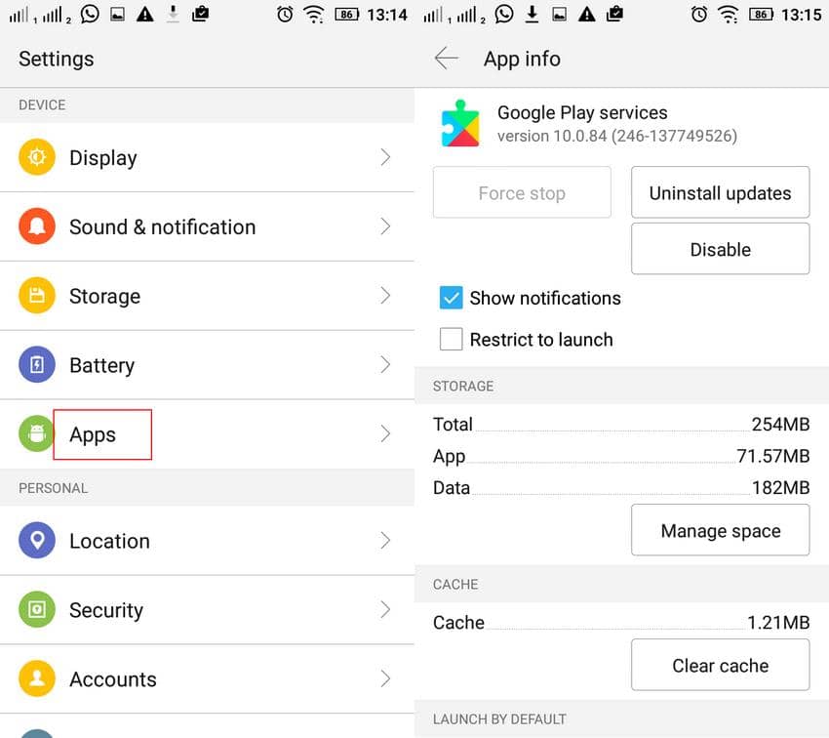Tap the yellow Storage icon
This screenshot has height=738, width=829.
tap(36, 296)
